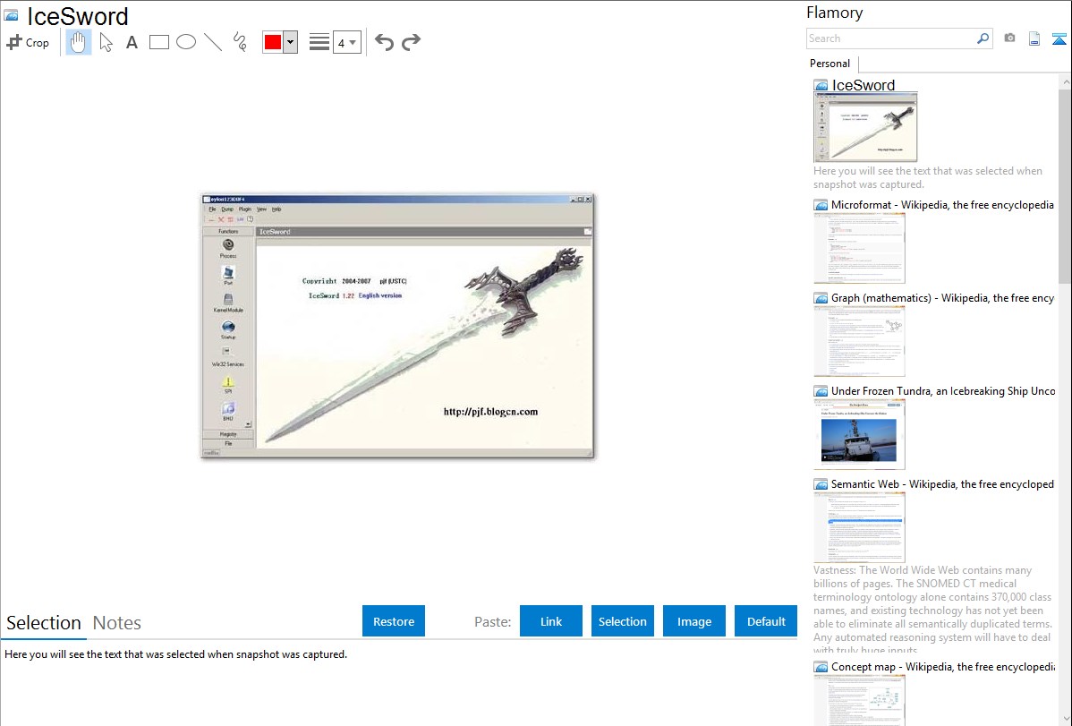The width and height of the screenshot is (1072, 726).
Task: Click the line thickness icon
Action: pyautogui.click(x=319, y=42)
